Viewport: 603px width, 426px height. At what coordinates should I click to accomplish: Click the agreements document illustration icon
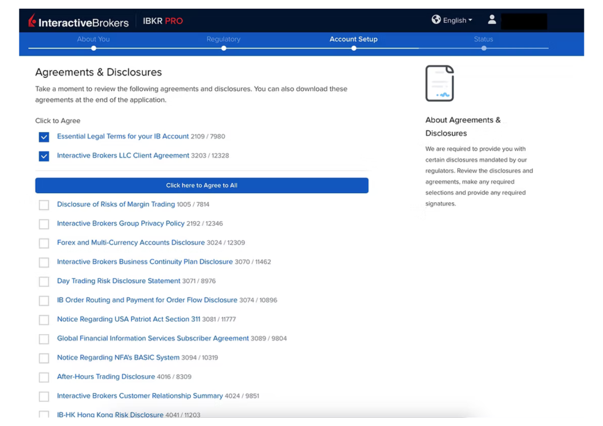[440, 84]
